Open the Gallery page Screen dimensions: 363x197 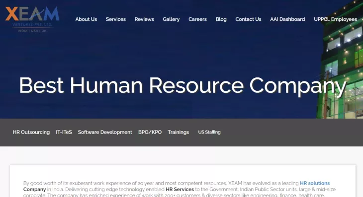pos(171,19)
